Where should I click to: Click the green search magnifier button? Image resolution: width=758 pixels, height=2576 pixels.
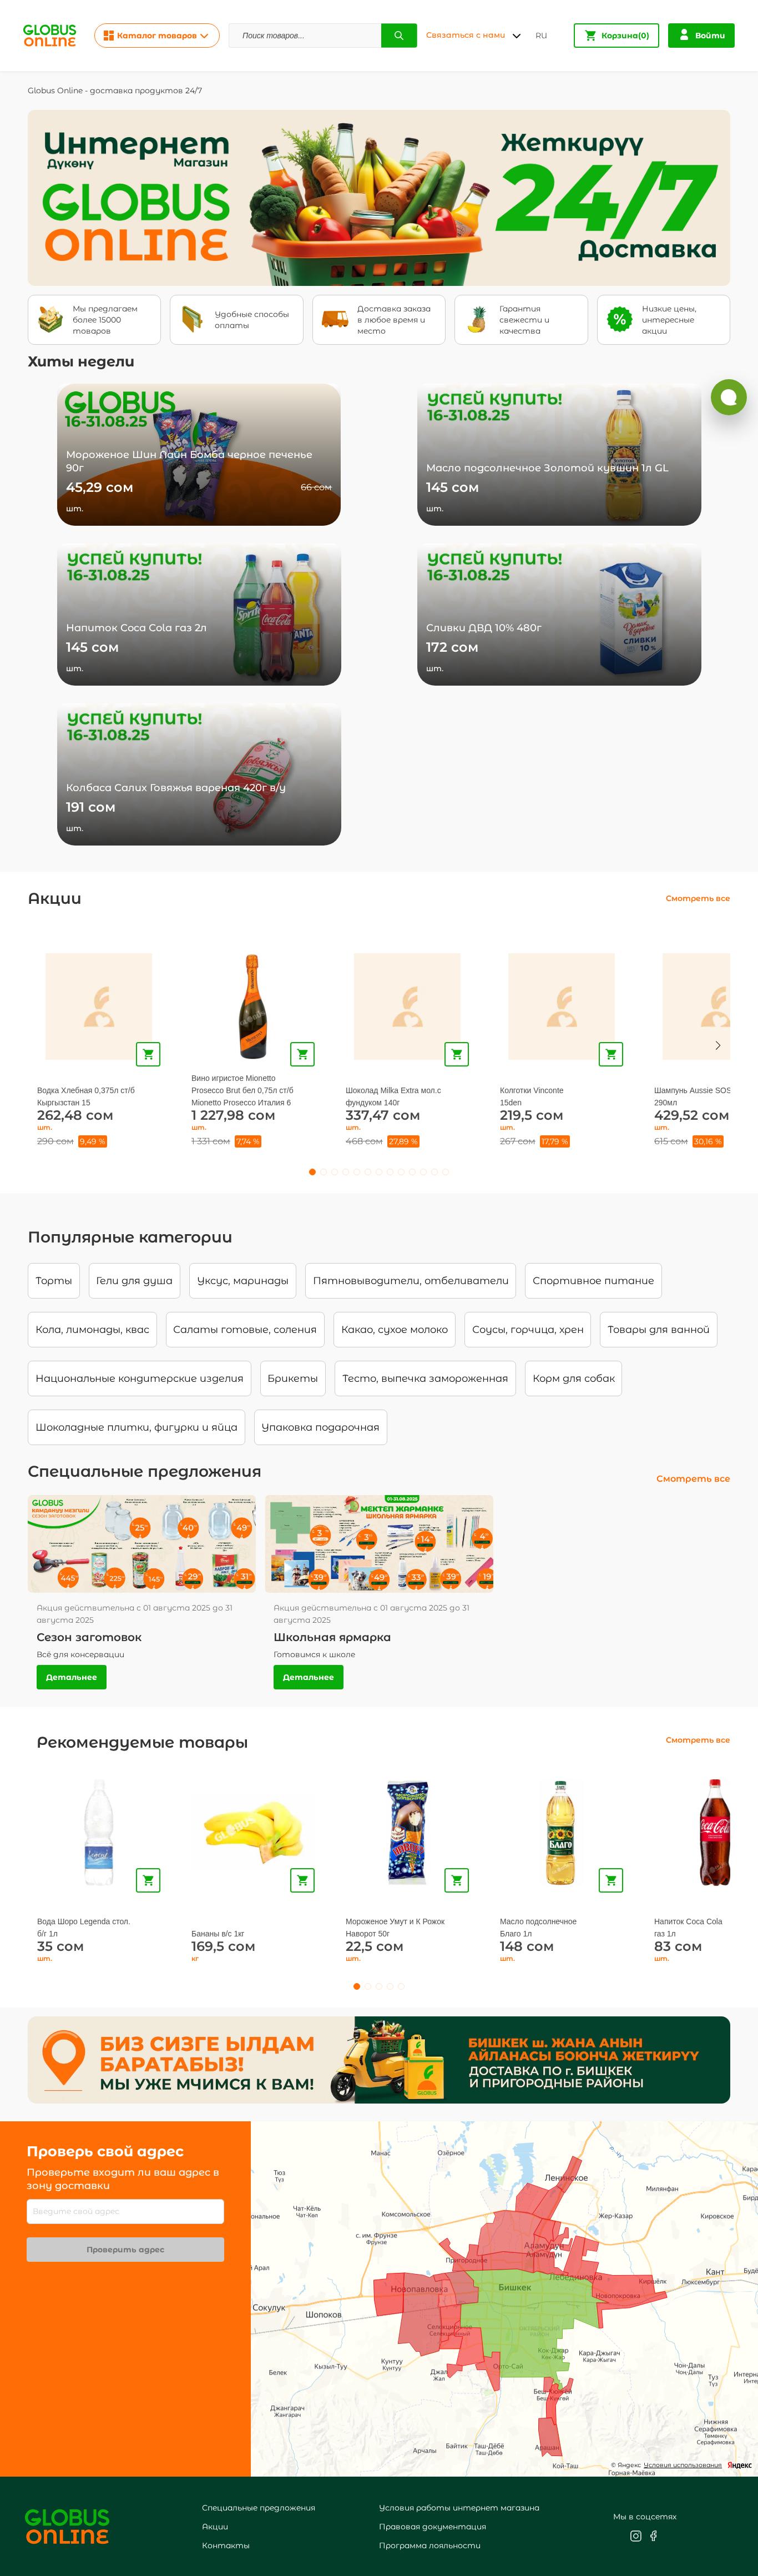coord(398,35)
